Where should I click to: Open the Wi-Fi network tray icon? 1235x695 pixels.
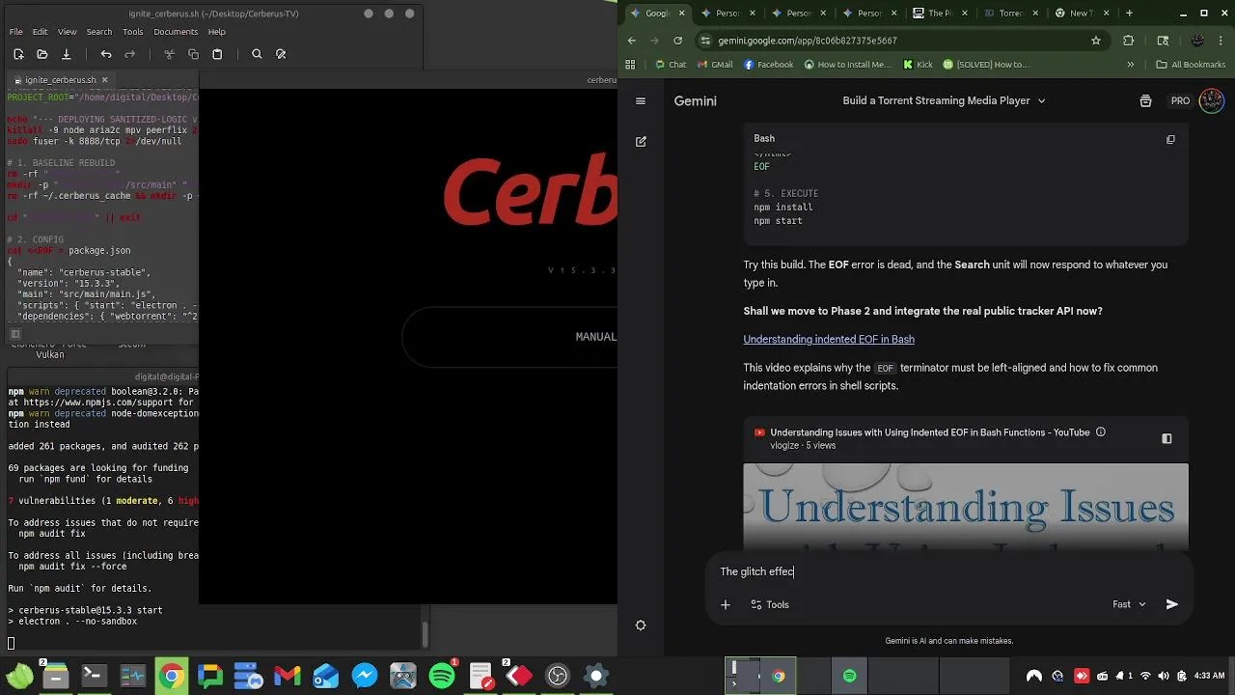click(x=1145, y=676)
